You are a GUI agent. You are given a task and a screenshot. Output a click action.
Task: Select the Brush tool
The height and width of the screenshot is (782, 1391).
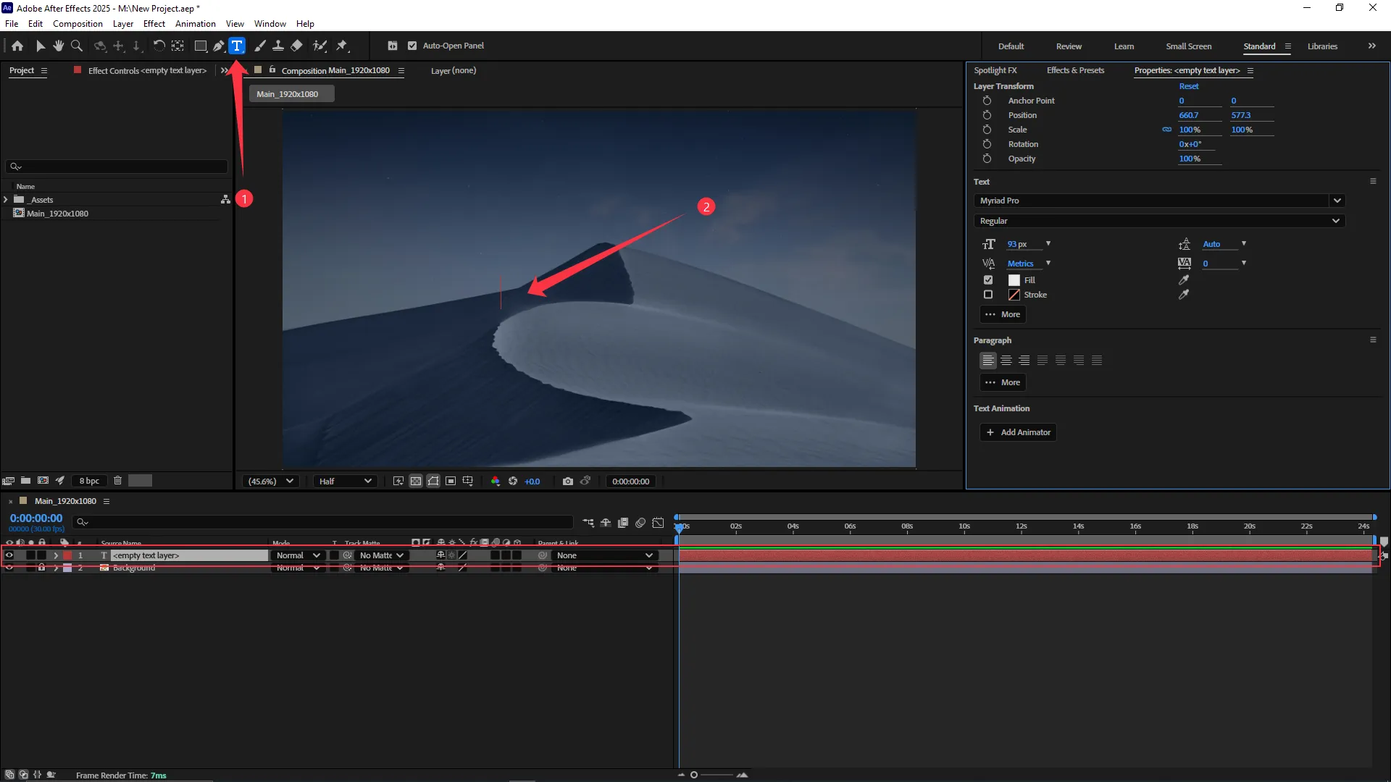point(260,46)
